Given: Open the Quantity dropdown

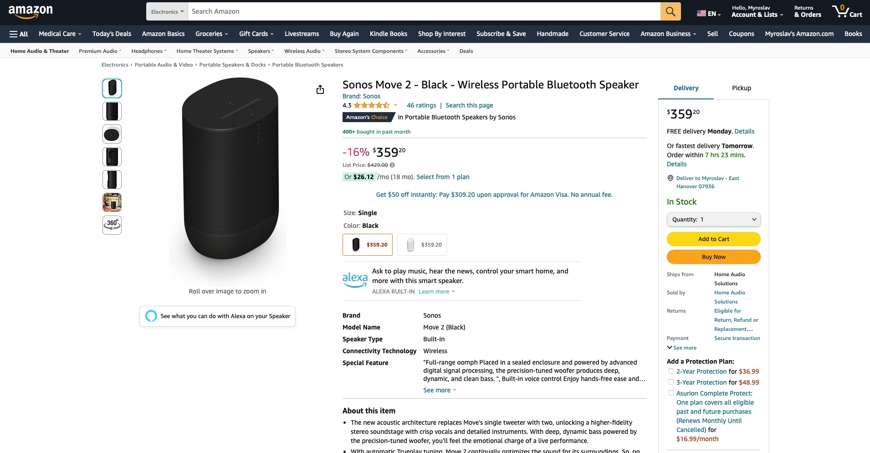Looking at the screenshot, I should click(713, 219).
